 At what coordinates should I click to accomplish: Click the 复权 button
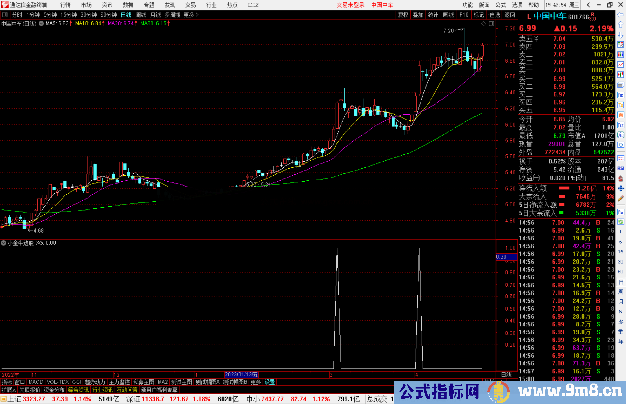(x=403, y=15)
